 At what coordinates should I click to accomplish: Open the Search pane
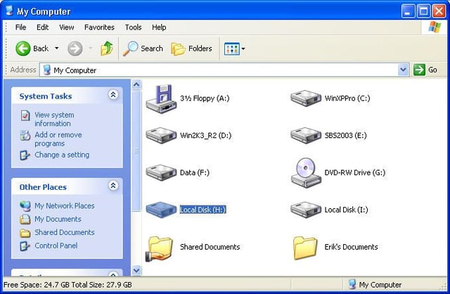[x=143, y=49]
